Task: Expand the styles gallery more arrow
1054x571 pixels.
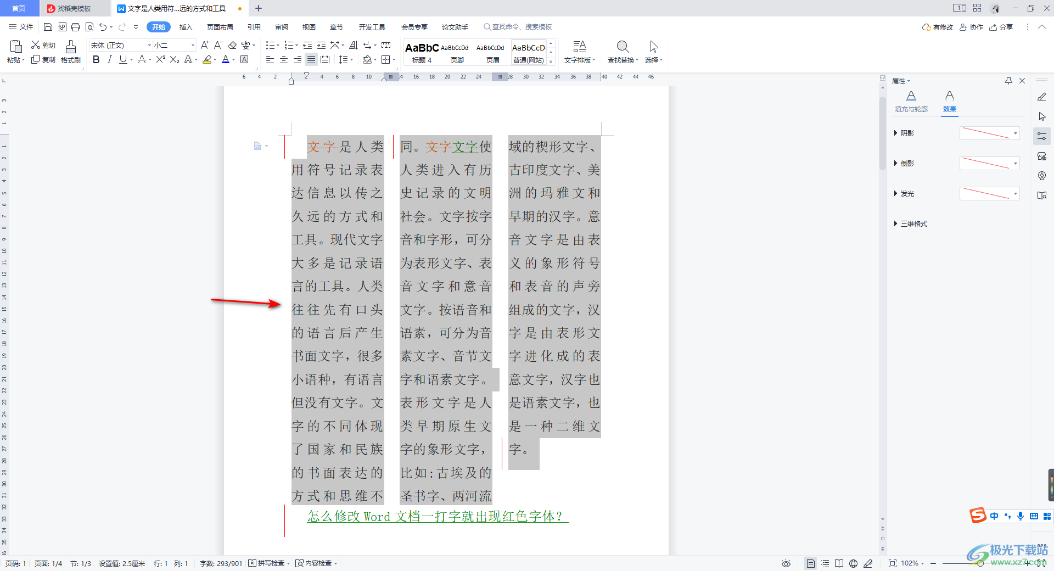Action: pos(551,61)
